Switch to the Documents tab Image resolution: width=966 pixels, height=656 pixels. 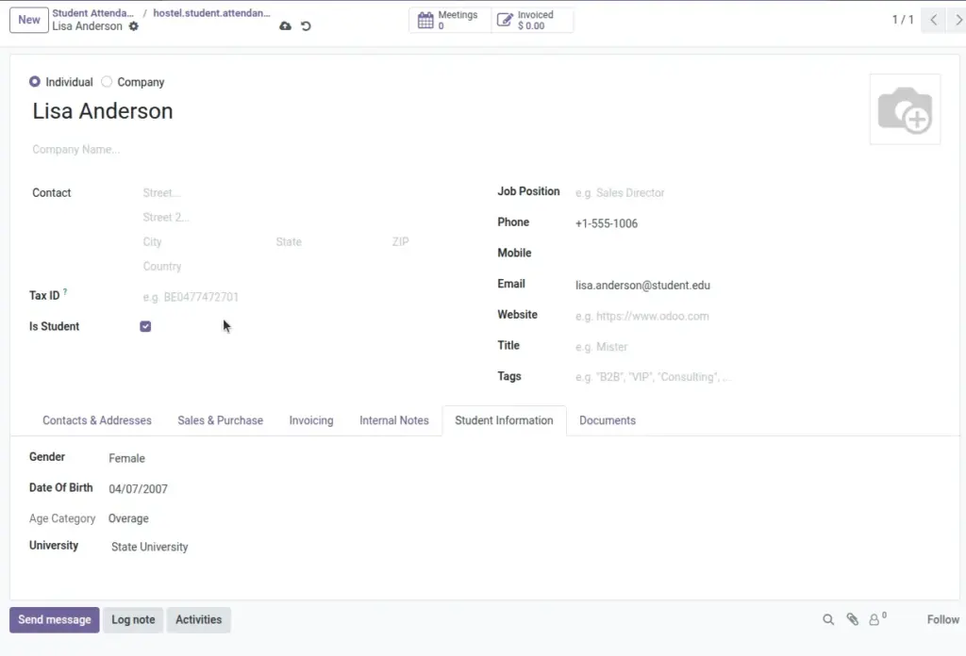pos(607,420)
